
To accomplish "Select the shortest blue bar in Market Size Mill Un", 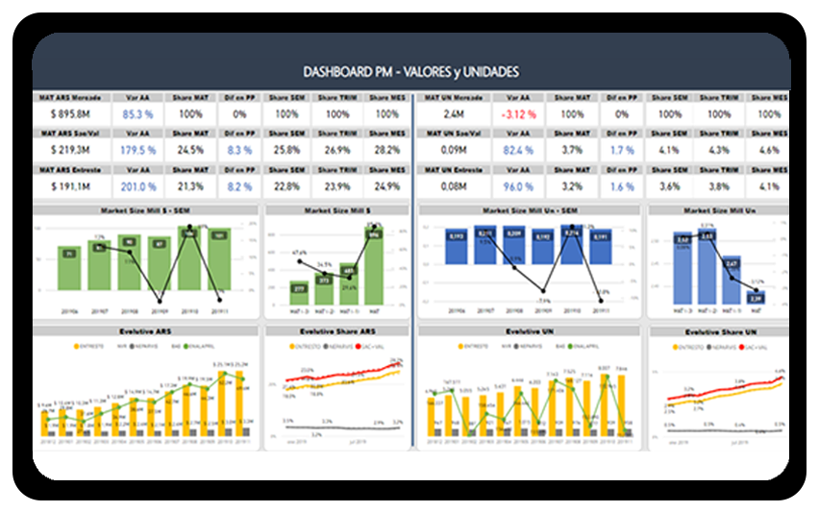I will click(x=756, y=299).
